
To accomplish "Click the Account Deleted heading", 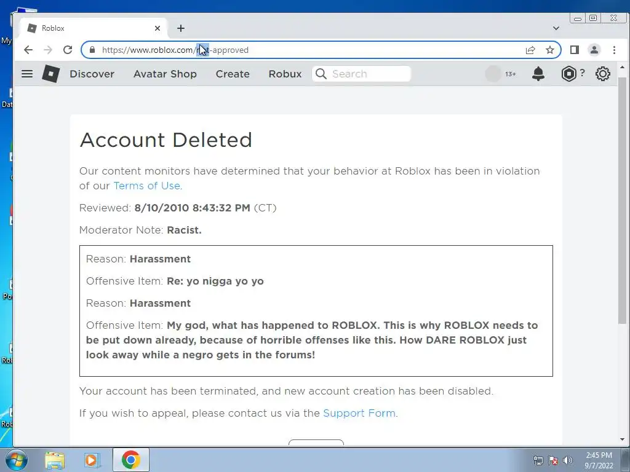I will (x=166, y=140).
